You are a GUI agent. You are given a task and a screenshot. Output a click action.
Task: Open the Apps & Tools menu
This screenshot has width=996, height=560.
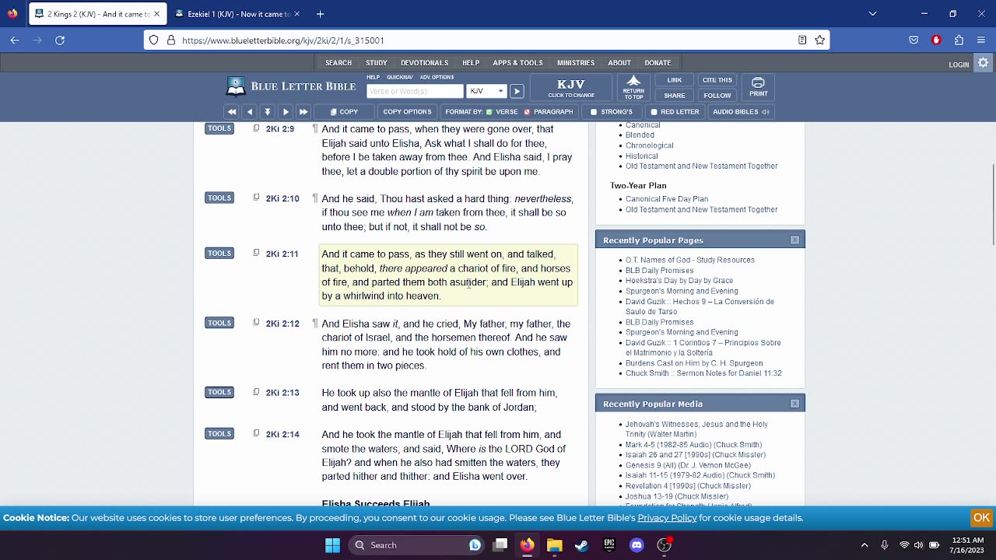tap(517, 63)
